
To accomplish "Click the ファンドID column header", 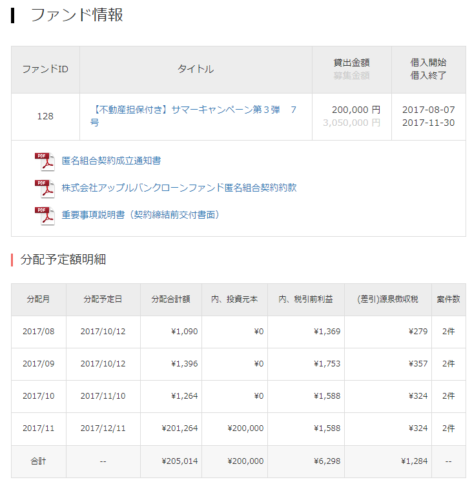I will click(45, 69).
